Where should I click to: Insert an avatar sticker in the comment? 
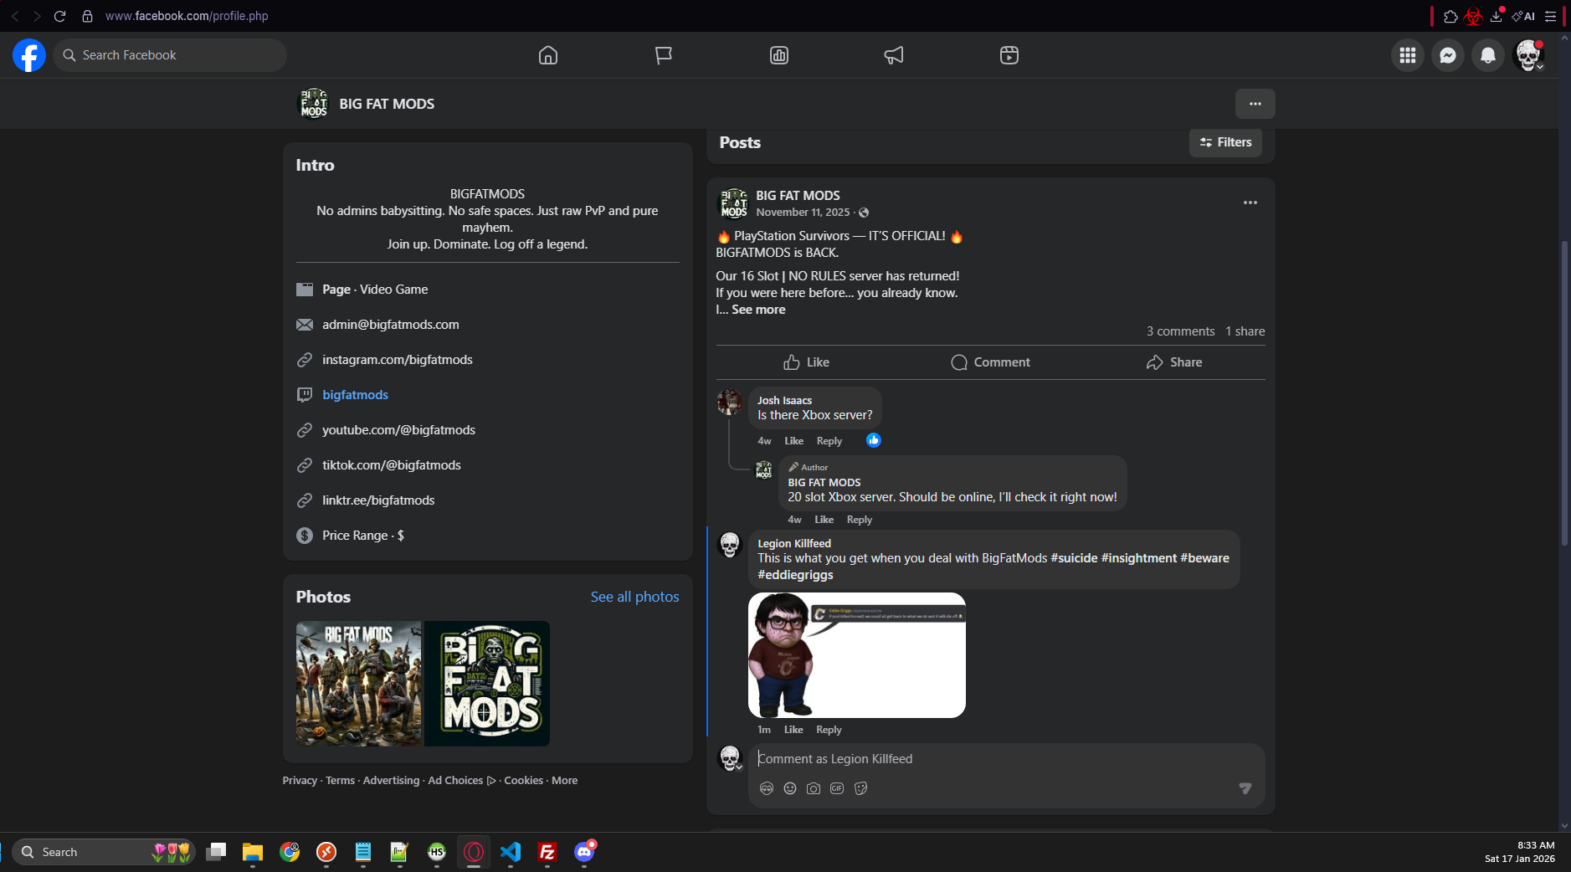tap(767, 788)
